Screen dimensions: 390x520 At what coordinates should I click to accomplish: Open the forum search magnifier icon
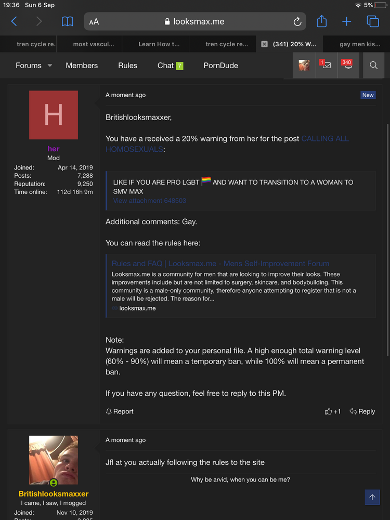point(373,66)
